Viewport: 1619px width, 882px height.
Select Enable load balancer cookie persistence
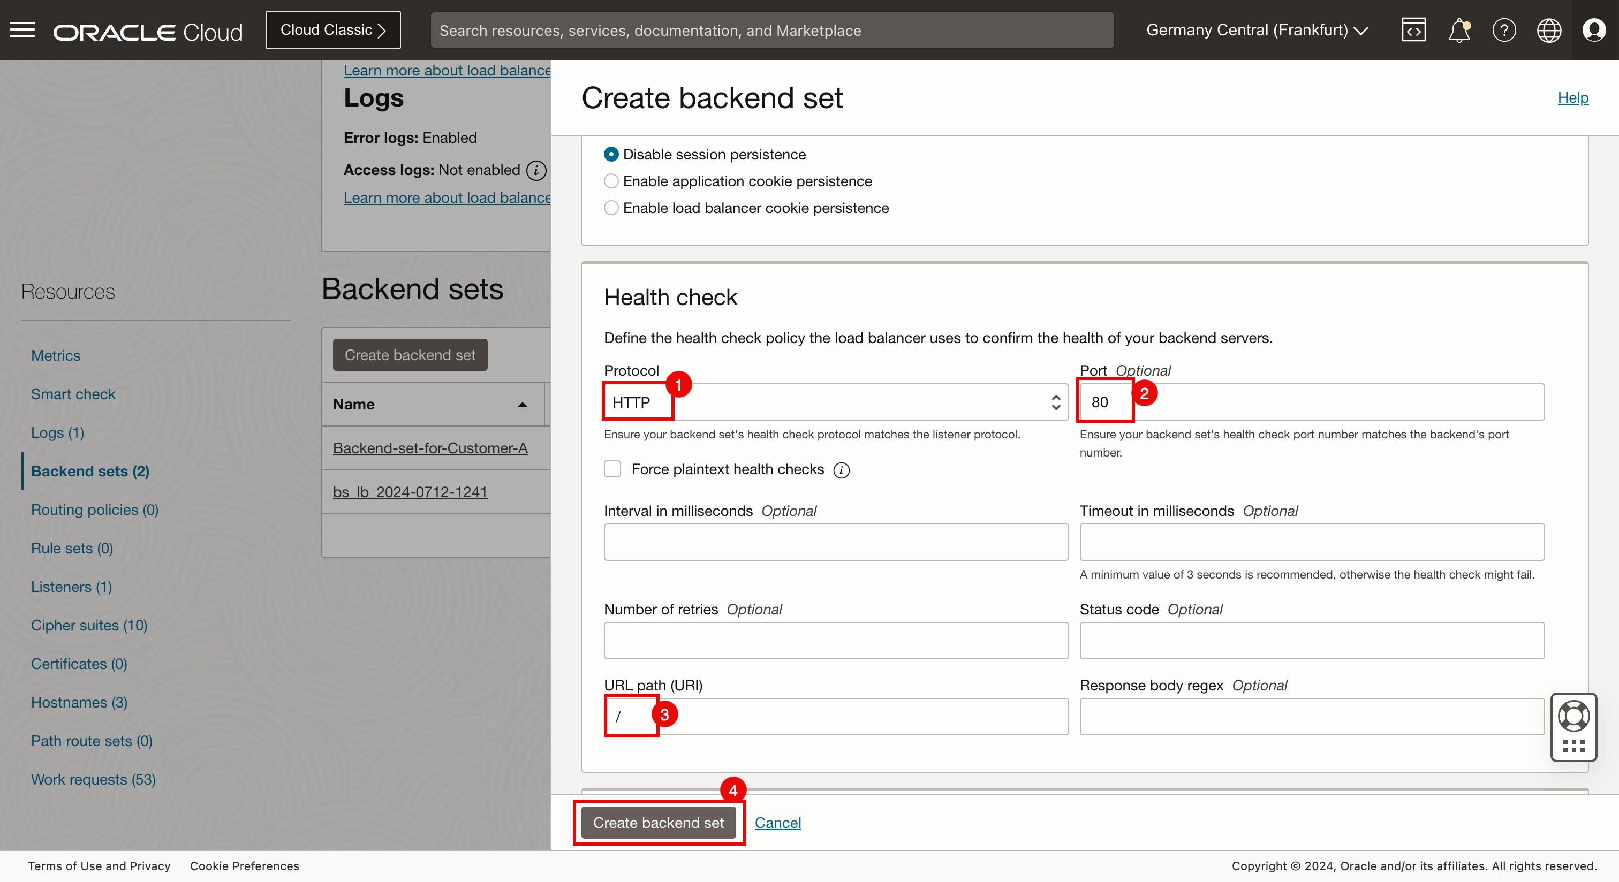pyautogui.click(x=611, y=208)
